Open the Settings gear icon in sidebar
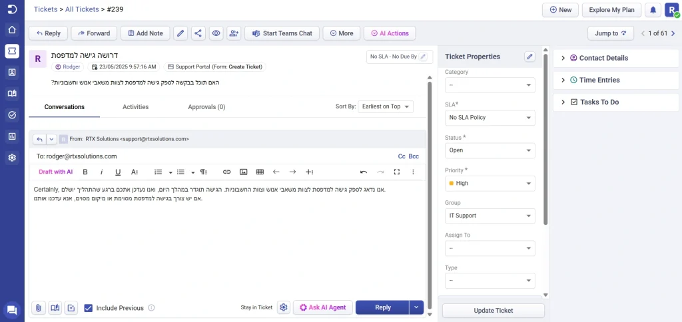 [x=12, y=157]
